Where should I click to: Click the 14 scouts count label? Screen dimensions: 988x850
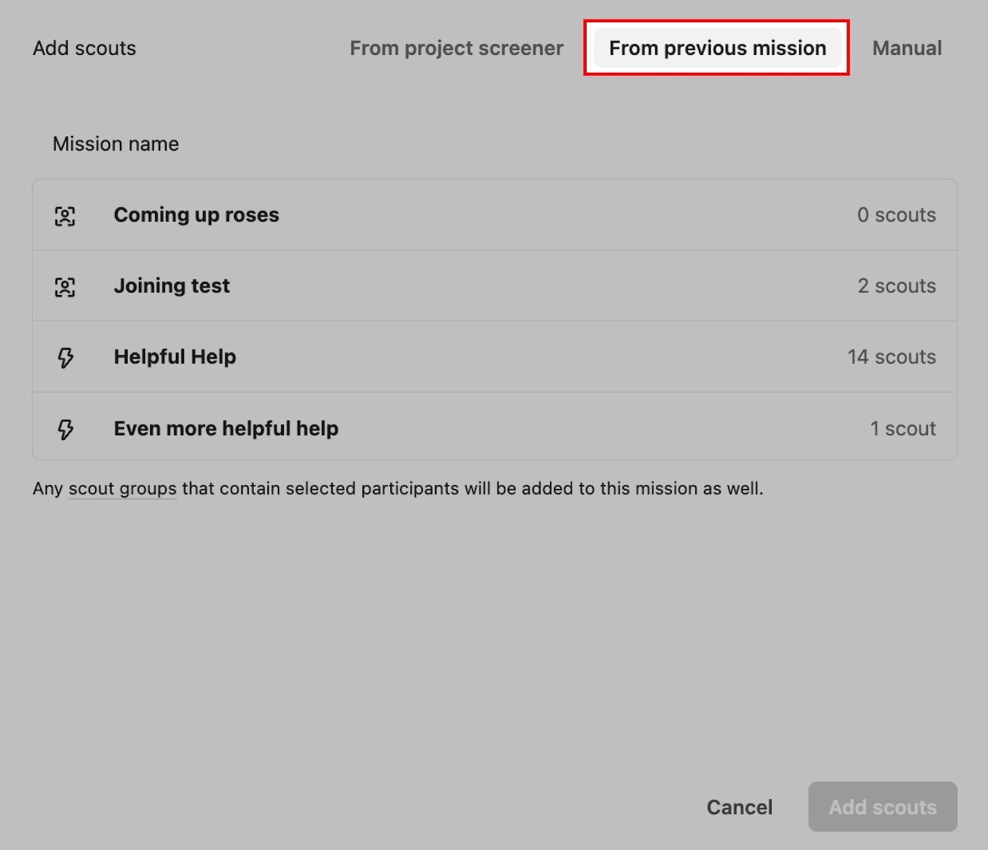[x=891, y=357]
